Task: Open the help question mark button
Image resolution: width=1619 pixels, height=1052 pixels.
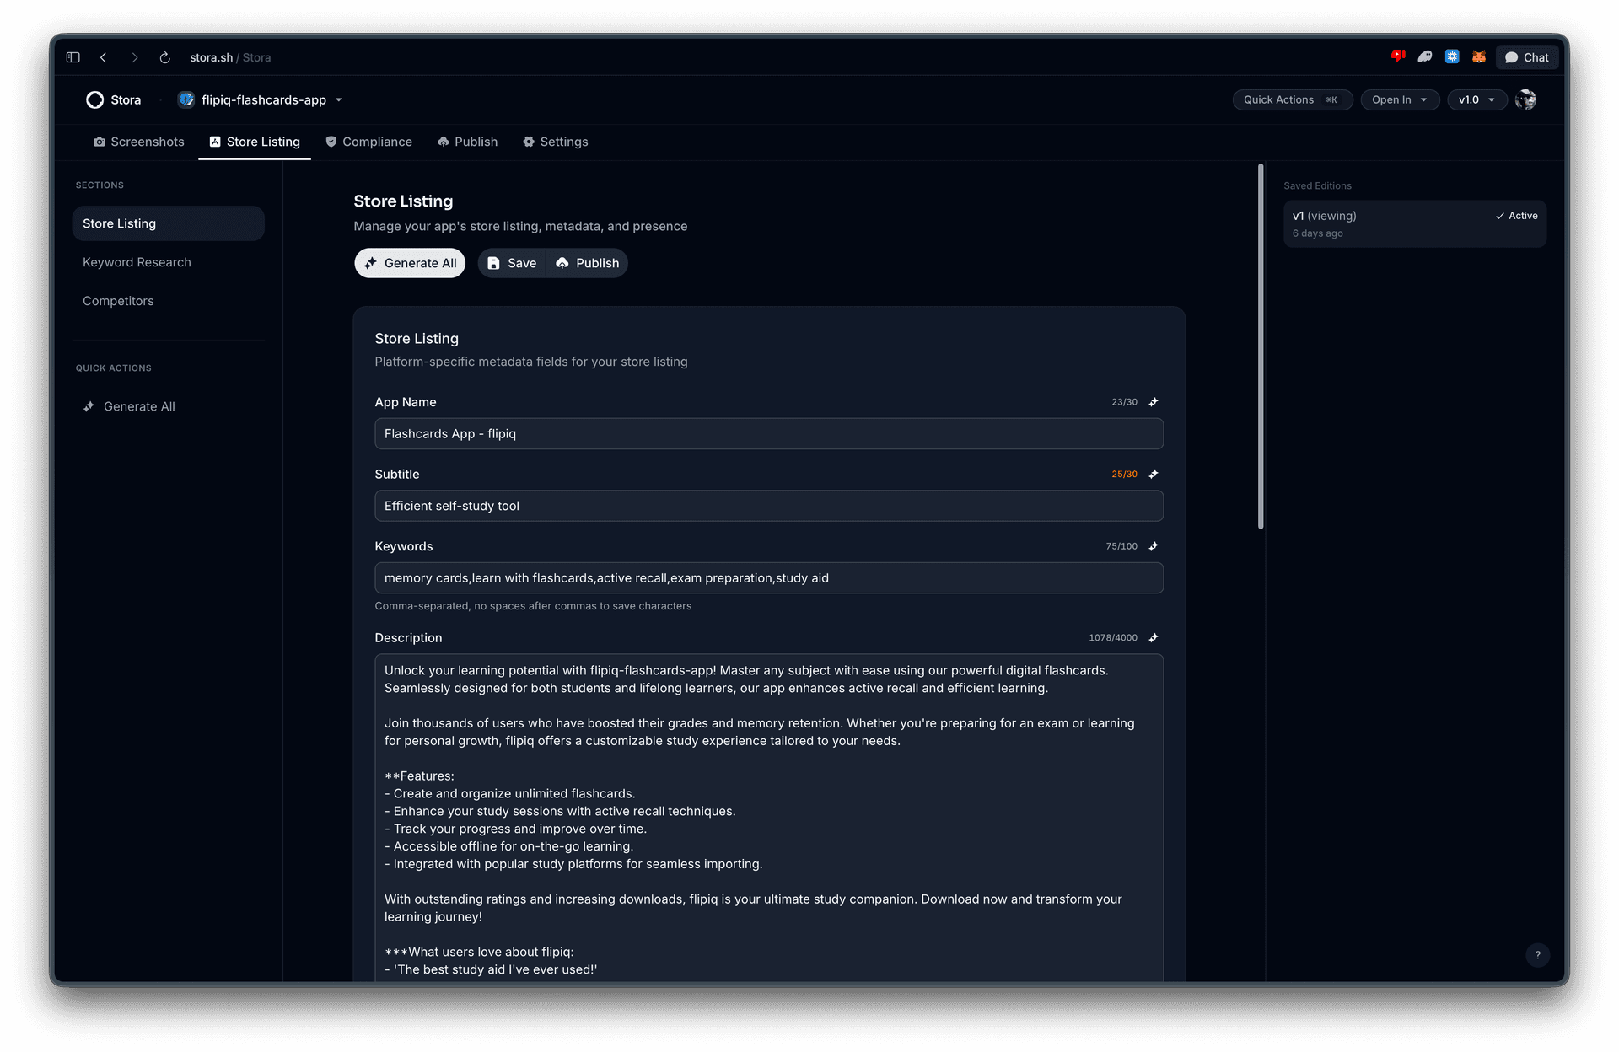Action: coord(1537,955)
